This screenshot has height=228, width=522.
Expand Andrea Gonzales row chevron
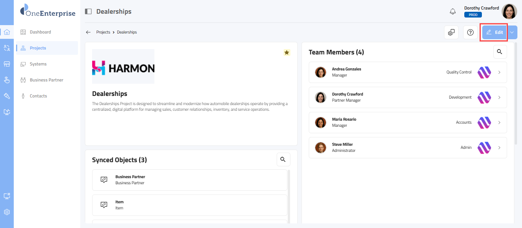499,72
